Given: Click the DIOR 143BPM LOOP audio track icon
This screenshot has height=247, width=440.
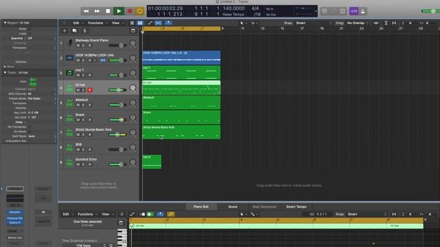Looking at the screenshot, I should [x=69, y=58].
